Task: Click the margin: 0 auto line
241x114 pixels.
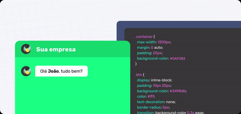Action: tap(150, 48)
